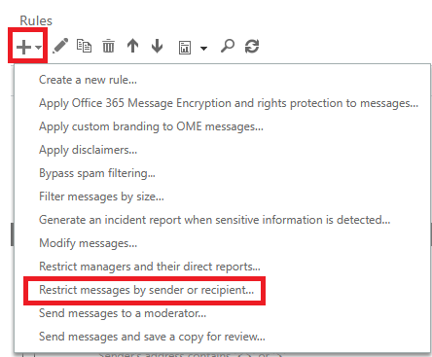
Task: Choose Apply disclaimers... menu entry
Action: click(x=89, y=150)
